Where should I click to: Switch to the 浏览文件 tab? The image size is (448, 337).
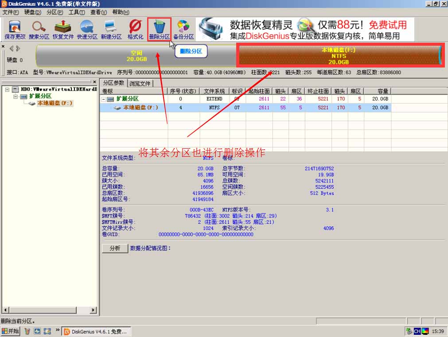(141, 83)
